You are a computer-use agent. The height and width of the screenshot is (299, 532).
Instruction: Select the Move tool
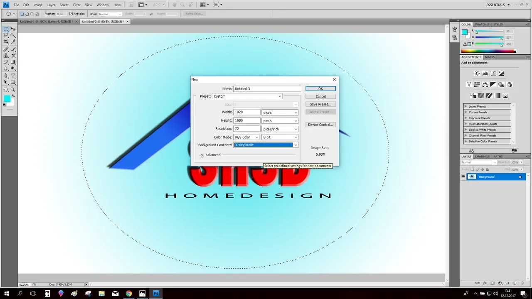(x=13, y=29)
